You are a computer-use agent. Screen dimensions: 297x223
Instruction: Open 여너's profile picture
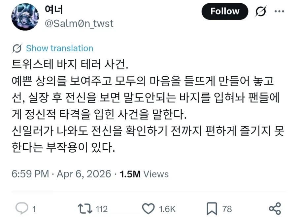pyautogui.click(x=25, y=16)
